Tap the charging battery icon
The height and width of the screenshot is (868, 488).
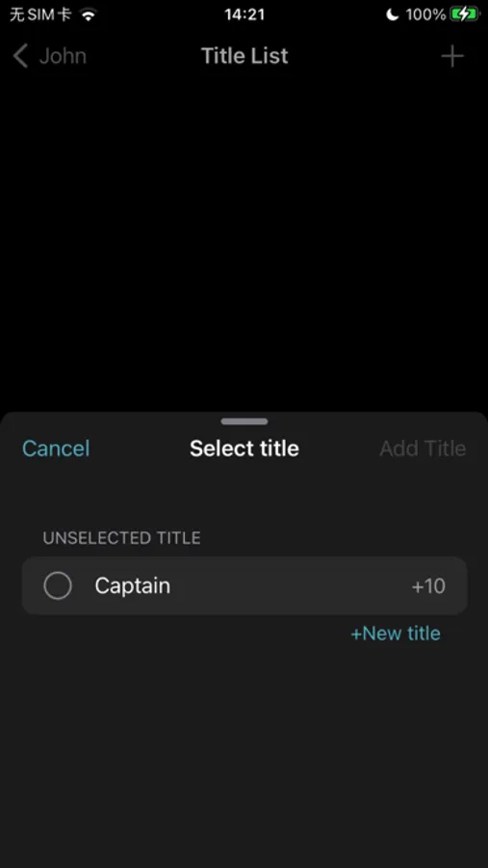(464, 14)
